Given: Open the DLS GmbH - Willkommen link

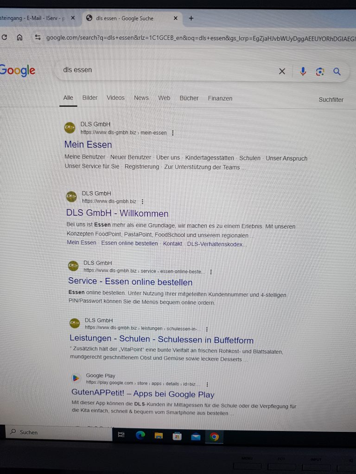Looking at the screenshot, I should 117,213.
